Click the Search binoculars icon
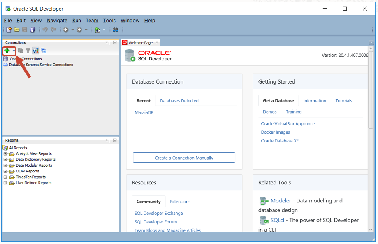This screenshot has width=378, height=244. click(115, 30)
